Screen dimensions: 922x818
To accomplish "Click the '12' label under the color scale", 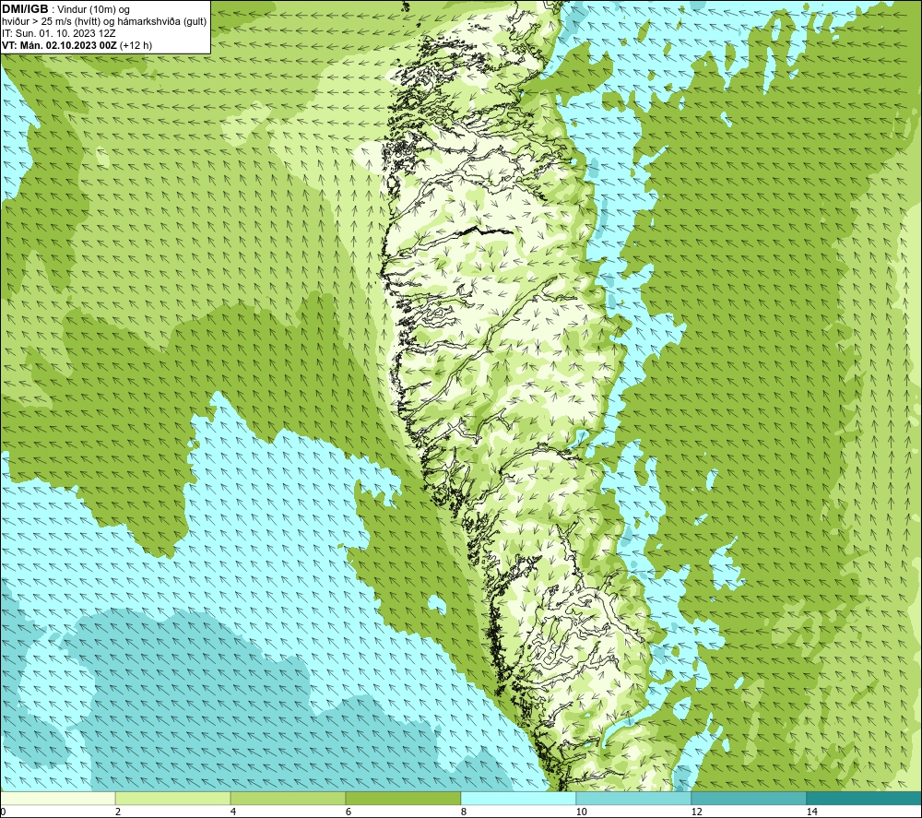I will pos(696,812).
